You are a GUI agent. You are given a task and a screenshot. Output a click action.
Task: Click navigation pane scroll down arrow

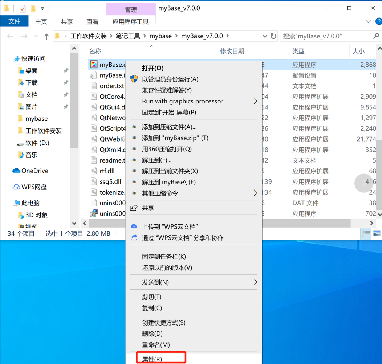[x=74, y=223]
